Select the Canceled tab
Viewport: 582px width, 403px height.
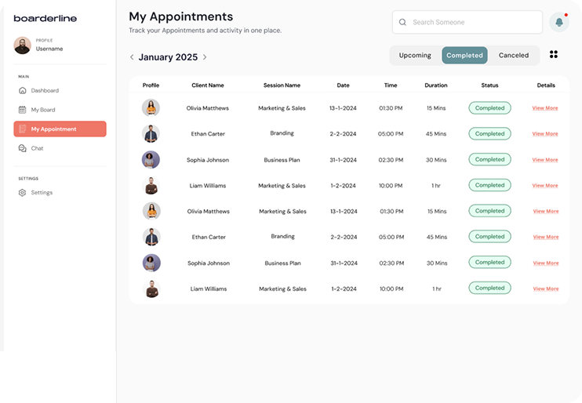(x=514, y=56)
